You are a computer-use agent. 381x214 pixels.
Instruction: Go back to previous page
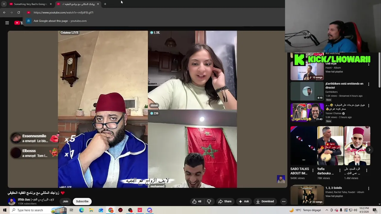(4, 12)
